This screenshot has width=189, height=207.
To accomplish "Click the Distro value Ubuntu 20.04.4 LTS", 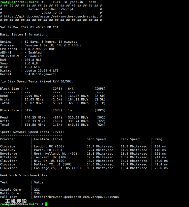I will [42, 71].
